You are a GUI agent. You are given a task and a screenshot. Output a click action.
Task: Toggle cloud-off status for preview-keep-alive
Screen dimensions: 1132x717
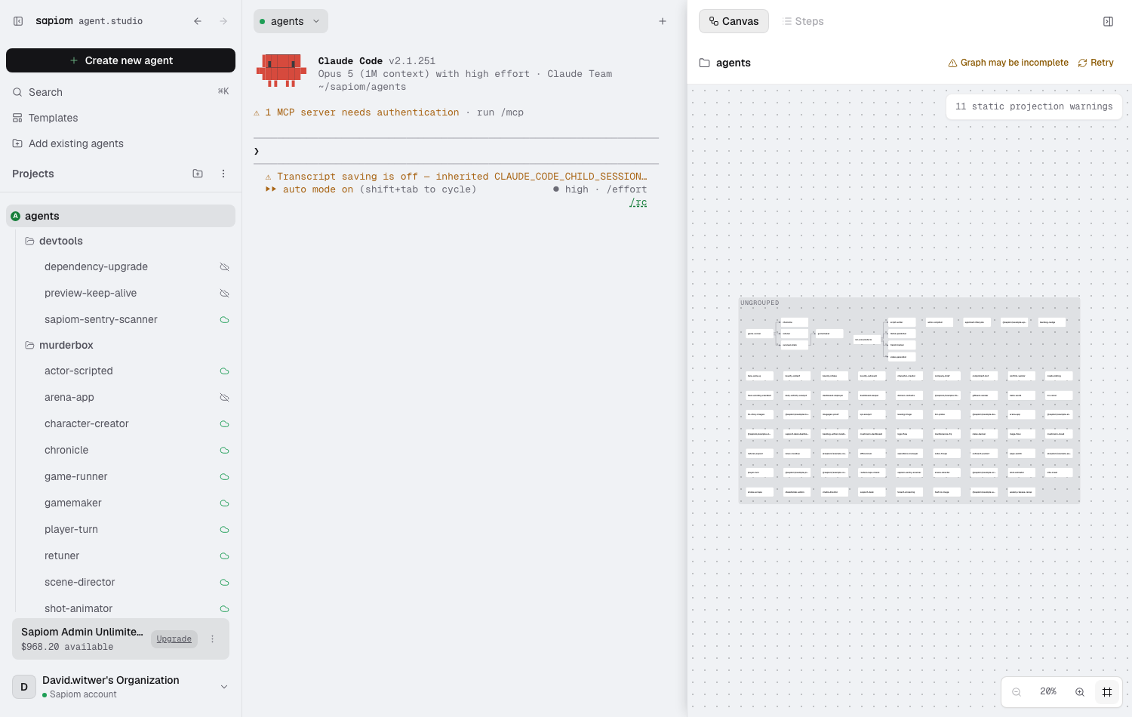point(224,294)
